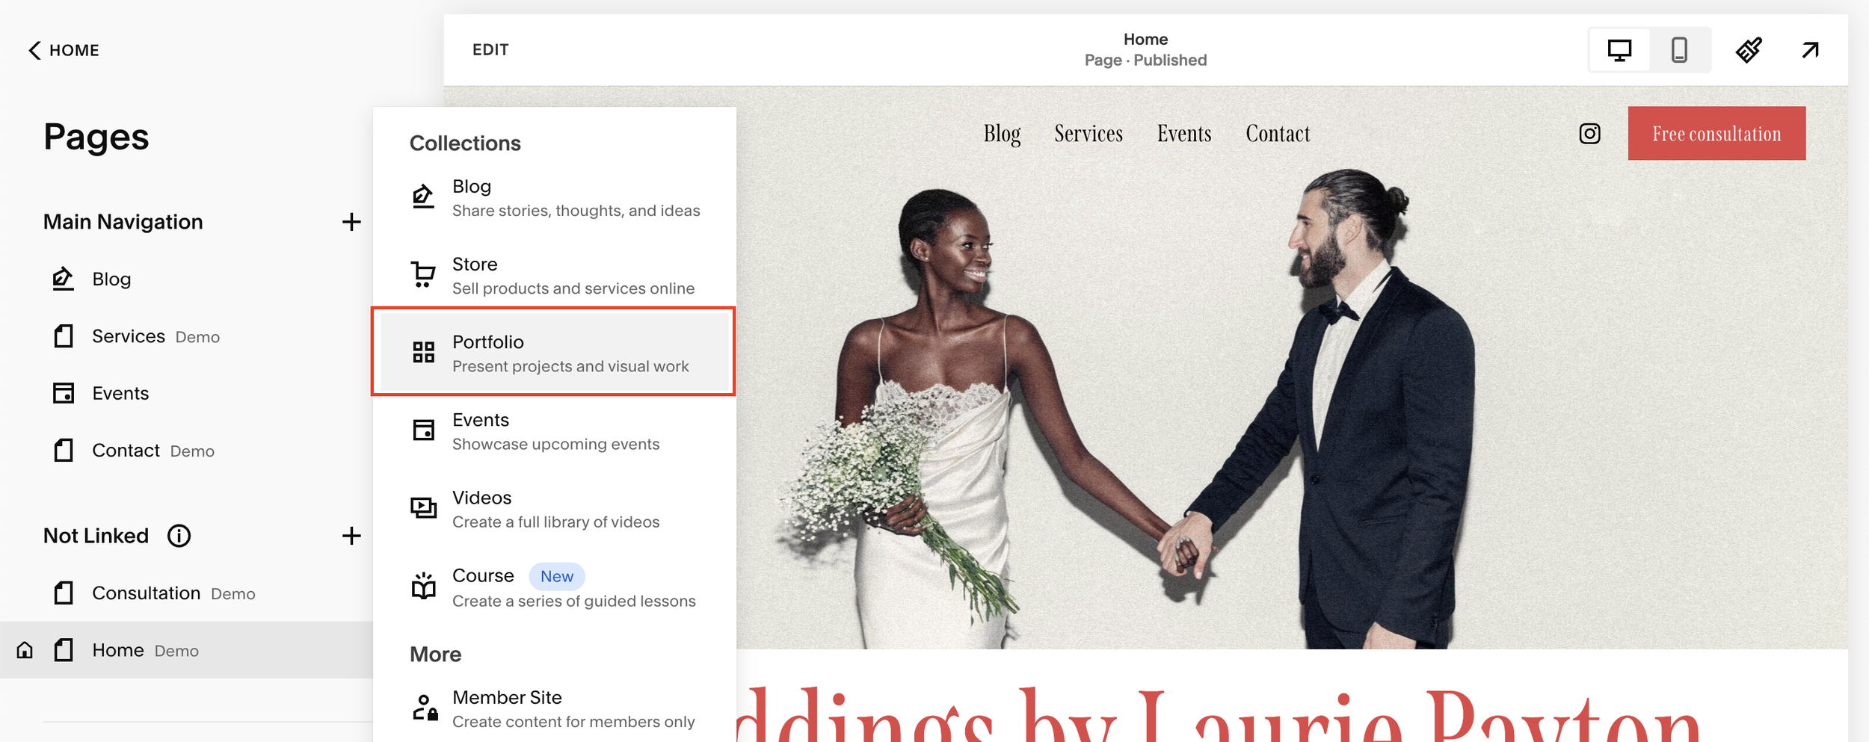Click EDIT in the preview header
Screen dimensions: 1869x742
click(x=490, y=50)
